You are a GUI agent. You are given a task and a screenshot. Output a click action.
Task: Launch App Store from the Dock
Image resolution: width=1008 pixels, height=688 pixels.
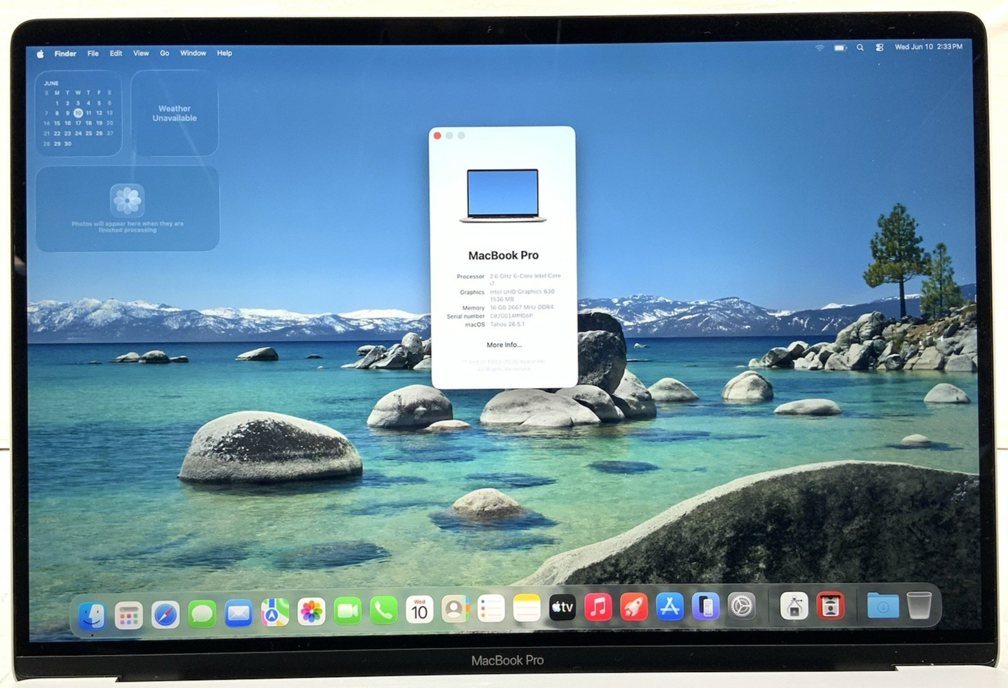coord(669,607)
